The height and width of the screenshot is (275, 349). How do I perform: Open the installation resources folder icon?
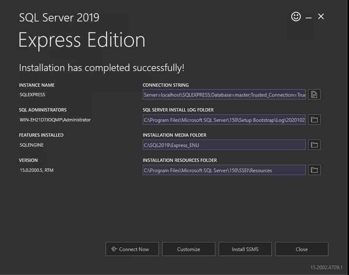pos(314,170)
